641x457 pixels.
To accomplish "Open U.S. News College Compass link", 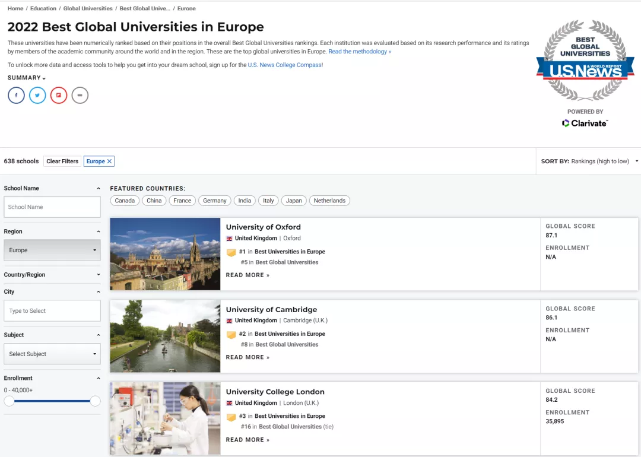I will [284, 65].
